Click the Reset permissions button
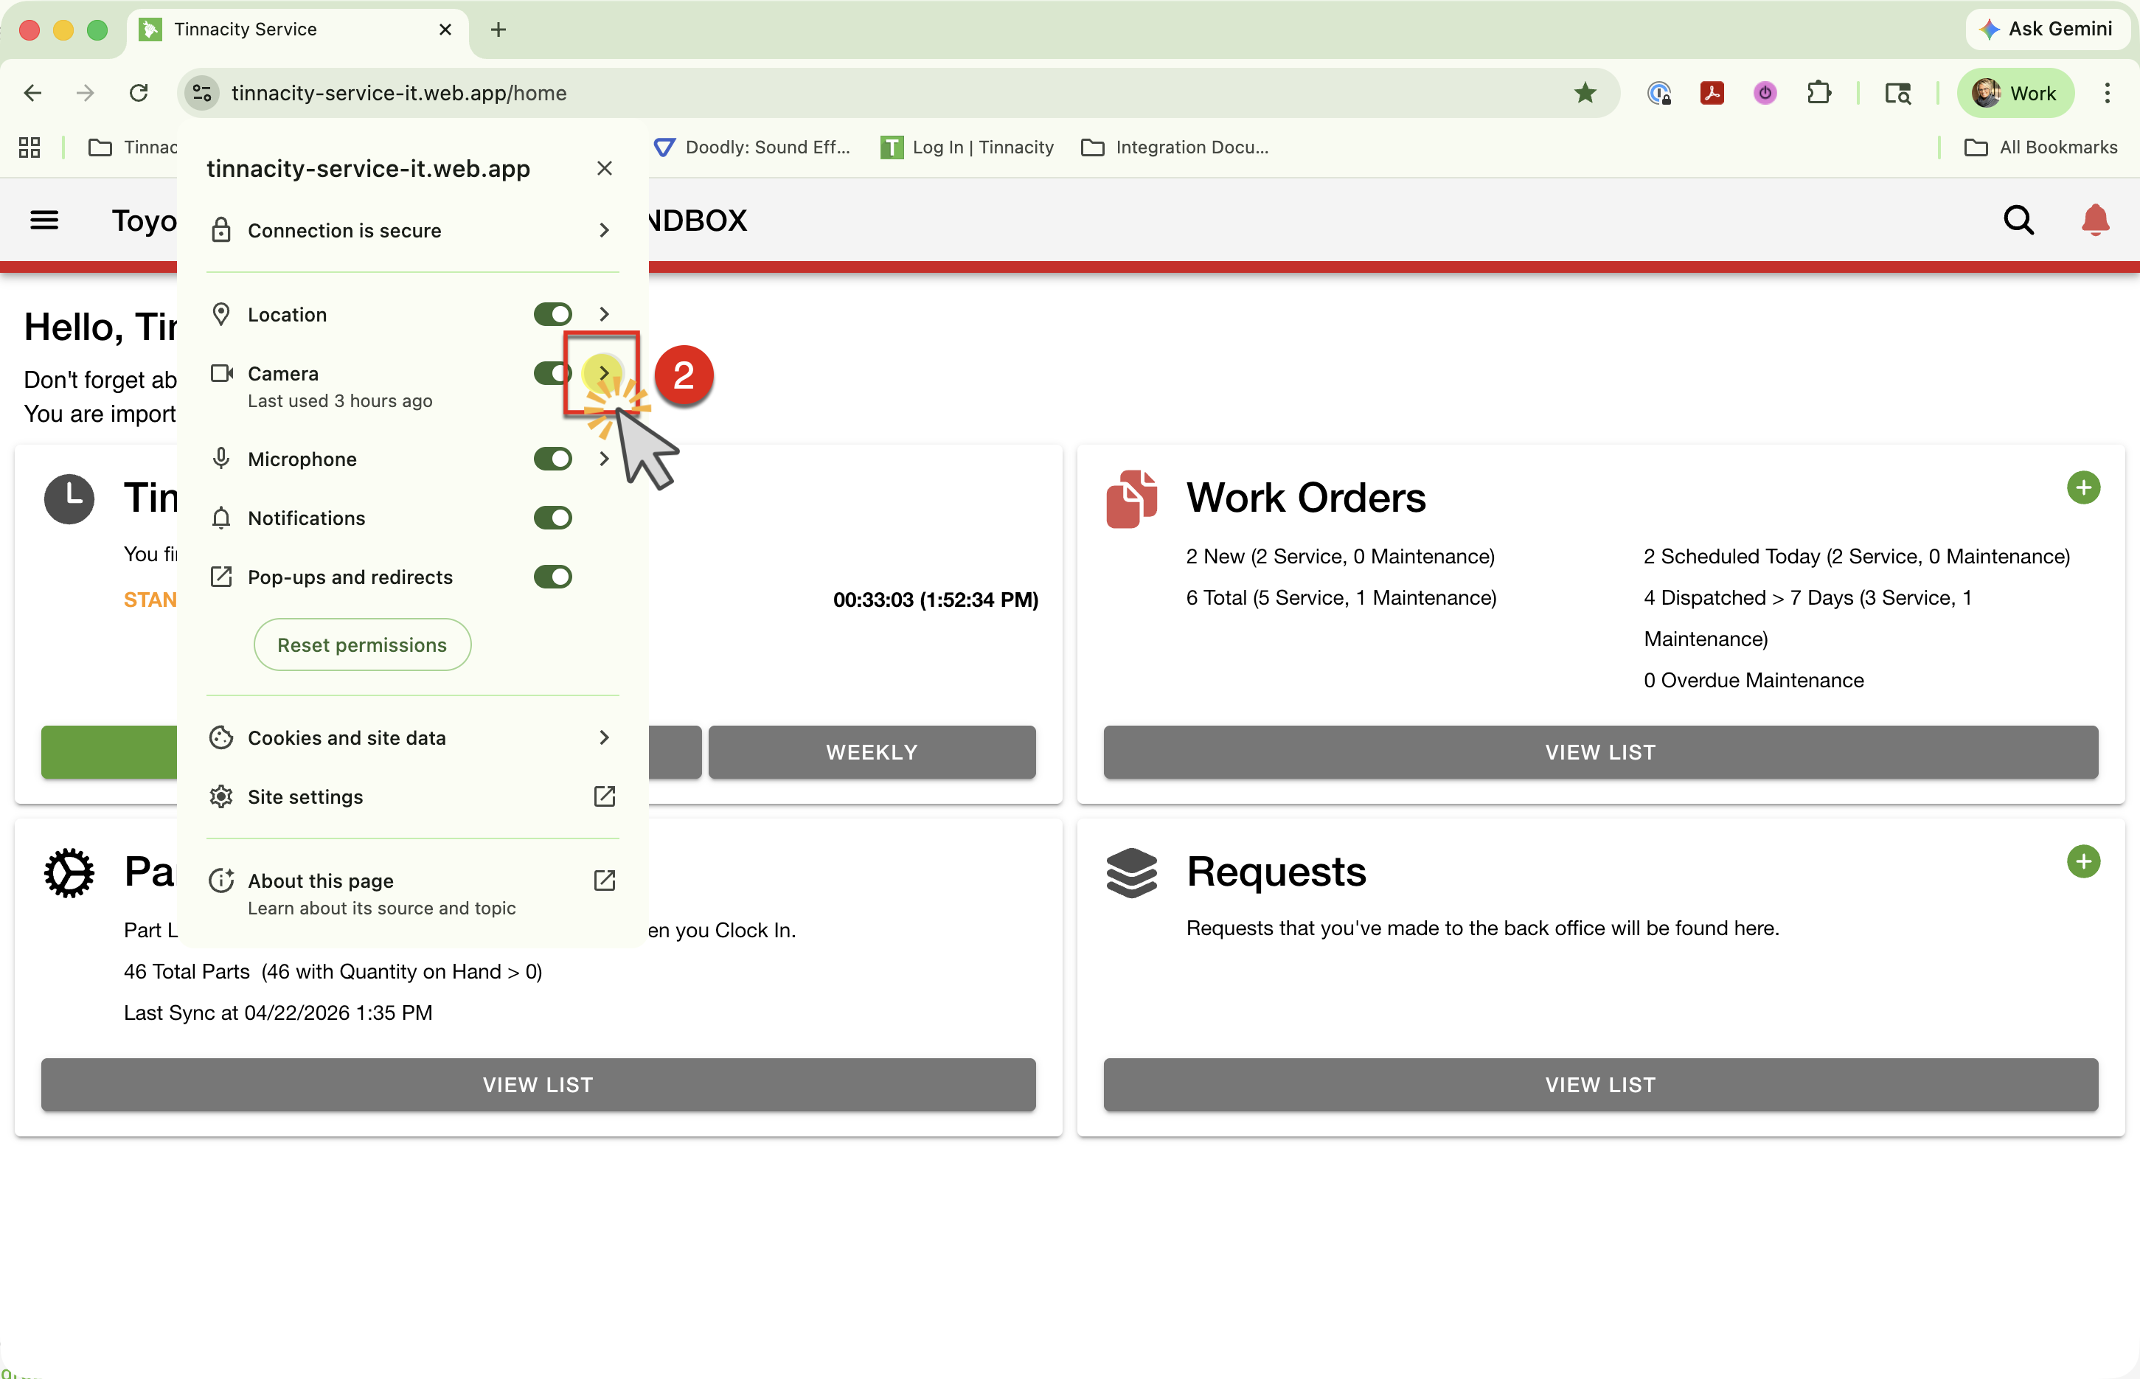This screenshot has height=1379, width=2140. (362, 645)
